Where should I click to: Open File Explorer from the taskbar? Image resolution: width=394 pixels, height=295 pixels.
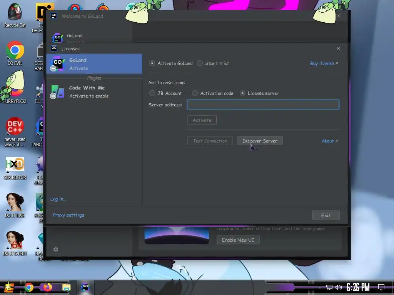(66, 287)
